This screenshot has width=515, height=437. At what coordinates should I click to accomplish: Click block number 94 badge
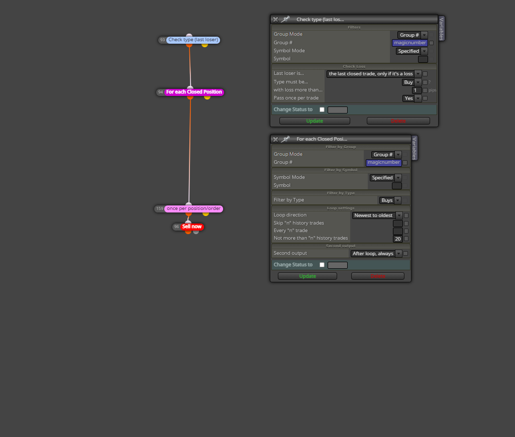(160, 92)
